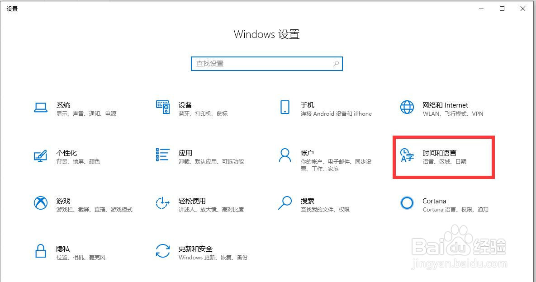Select the 系统 category title
Viewport: 536px width, 282px height.
(63, 105)
